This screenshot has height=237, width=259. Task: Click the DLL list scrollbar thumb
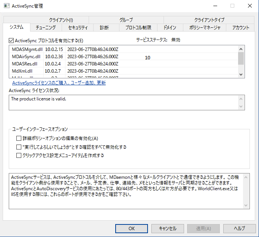[241, 58]
